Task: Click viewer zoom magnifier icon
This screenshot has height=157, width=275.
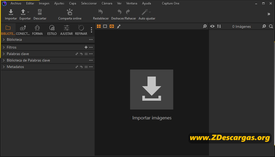Action: 205,26
